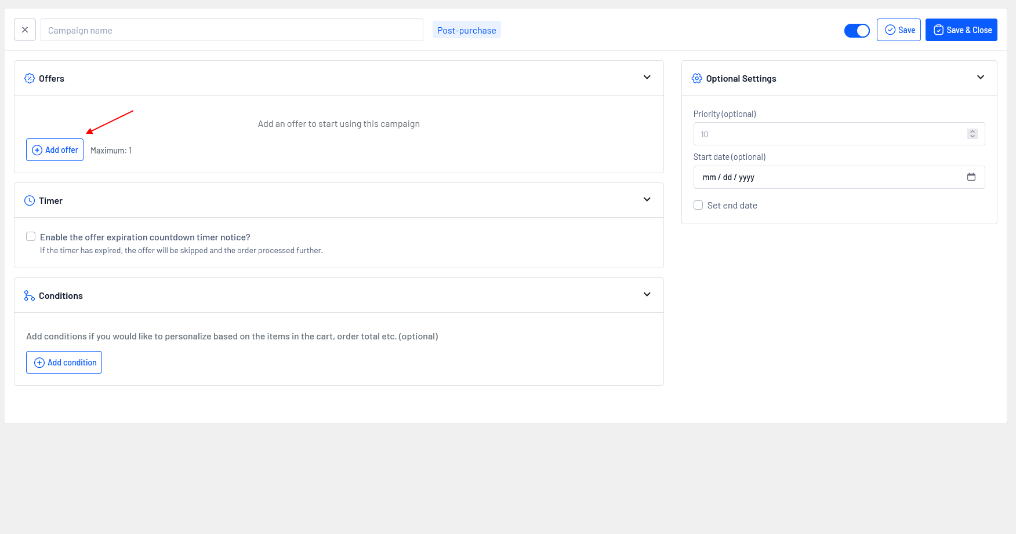
Task: Check the Set end date checkbox
Action: (698, 205)
